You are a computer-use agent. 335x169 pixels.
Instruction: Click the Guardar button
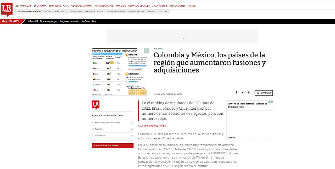(264, 93)
